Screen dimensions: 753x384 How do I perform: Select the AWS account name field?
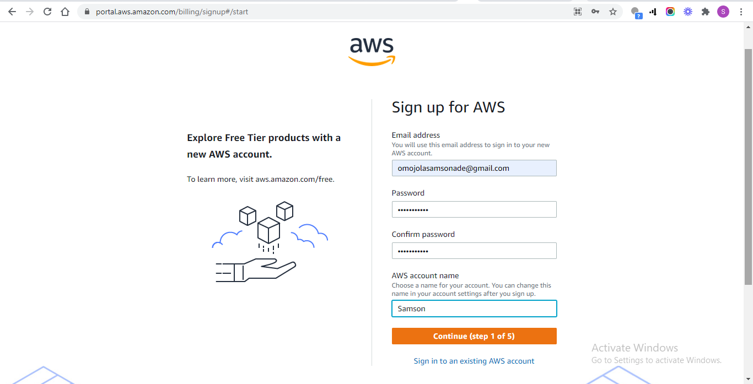coord(474,309)
